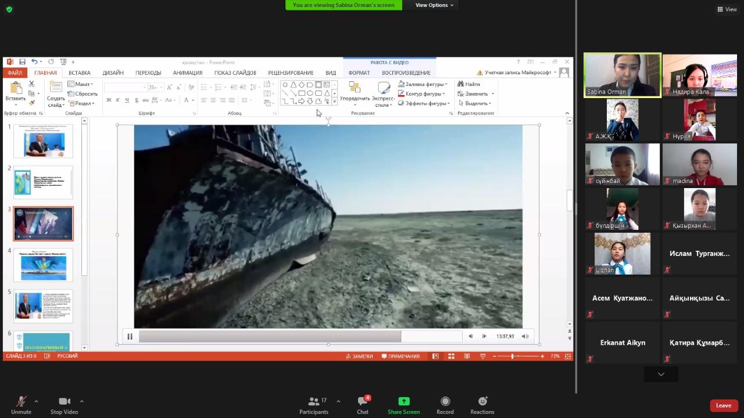The width and height of the screenshot is (744, 418).
Task: Pause the video in the slide
Action: [130, 336]
